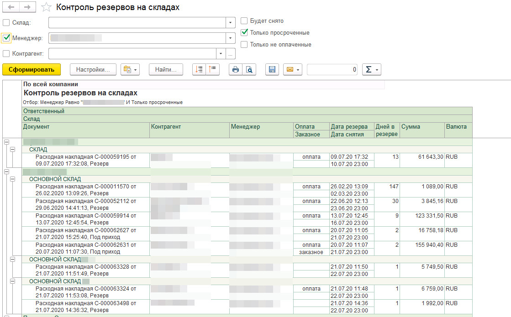Viewport: 511px width, 317px height.
Task: Open the Настройки... settings button
Action: click(x=93, y=69)
